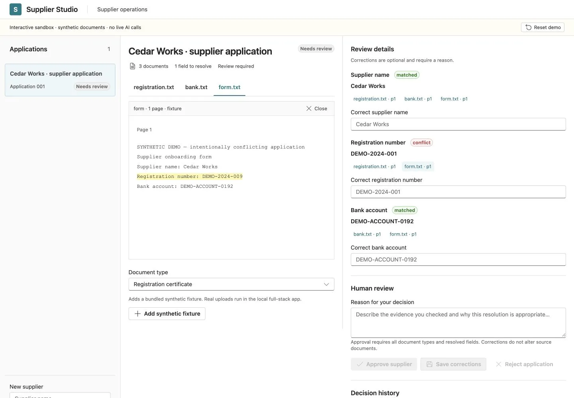Click the matched badge beside Supplier name
The height and width of the screenshot is (398, 574).
pyautogui.click(x=407, y=75)
